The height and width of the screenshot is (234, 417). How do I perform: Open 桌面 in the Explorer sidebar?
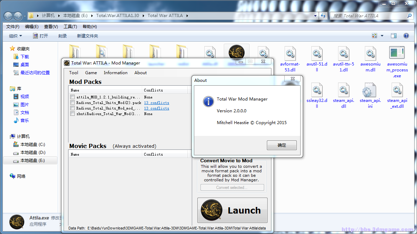(x=25, y=64)
